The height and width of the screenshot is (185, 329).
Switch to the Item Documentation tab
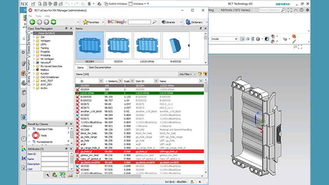click(100, 68)
